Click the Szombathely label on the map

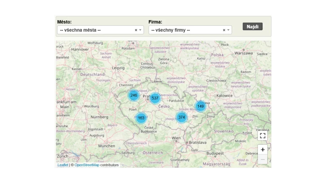pyautogui.click(x=180, y=160)
